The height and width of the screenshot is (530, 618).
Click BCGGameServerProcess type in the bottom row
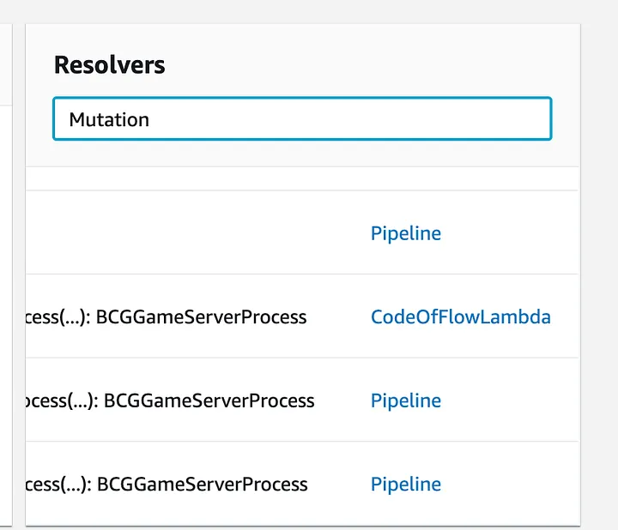(x=203, y=484)
